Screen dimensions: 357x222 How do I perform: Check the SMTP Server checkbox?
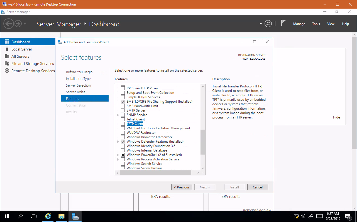(123, 110)
